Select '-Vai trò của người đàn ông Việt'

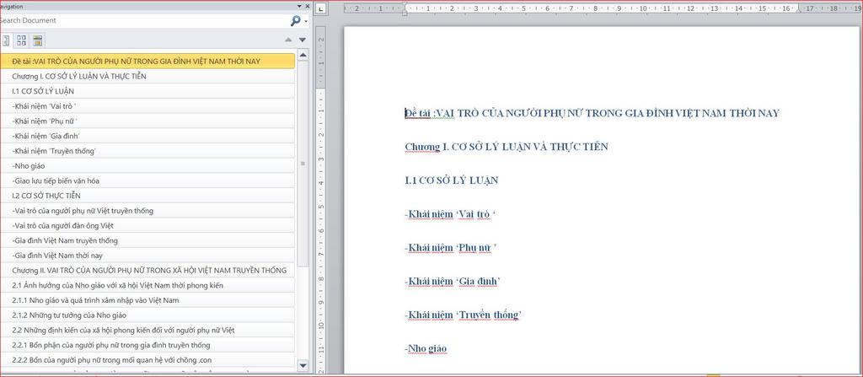tap(147, 225)
